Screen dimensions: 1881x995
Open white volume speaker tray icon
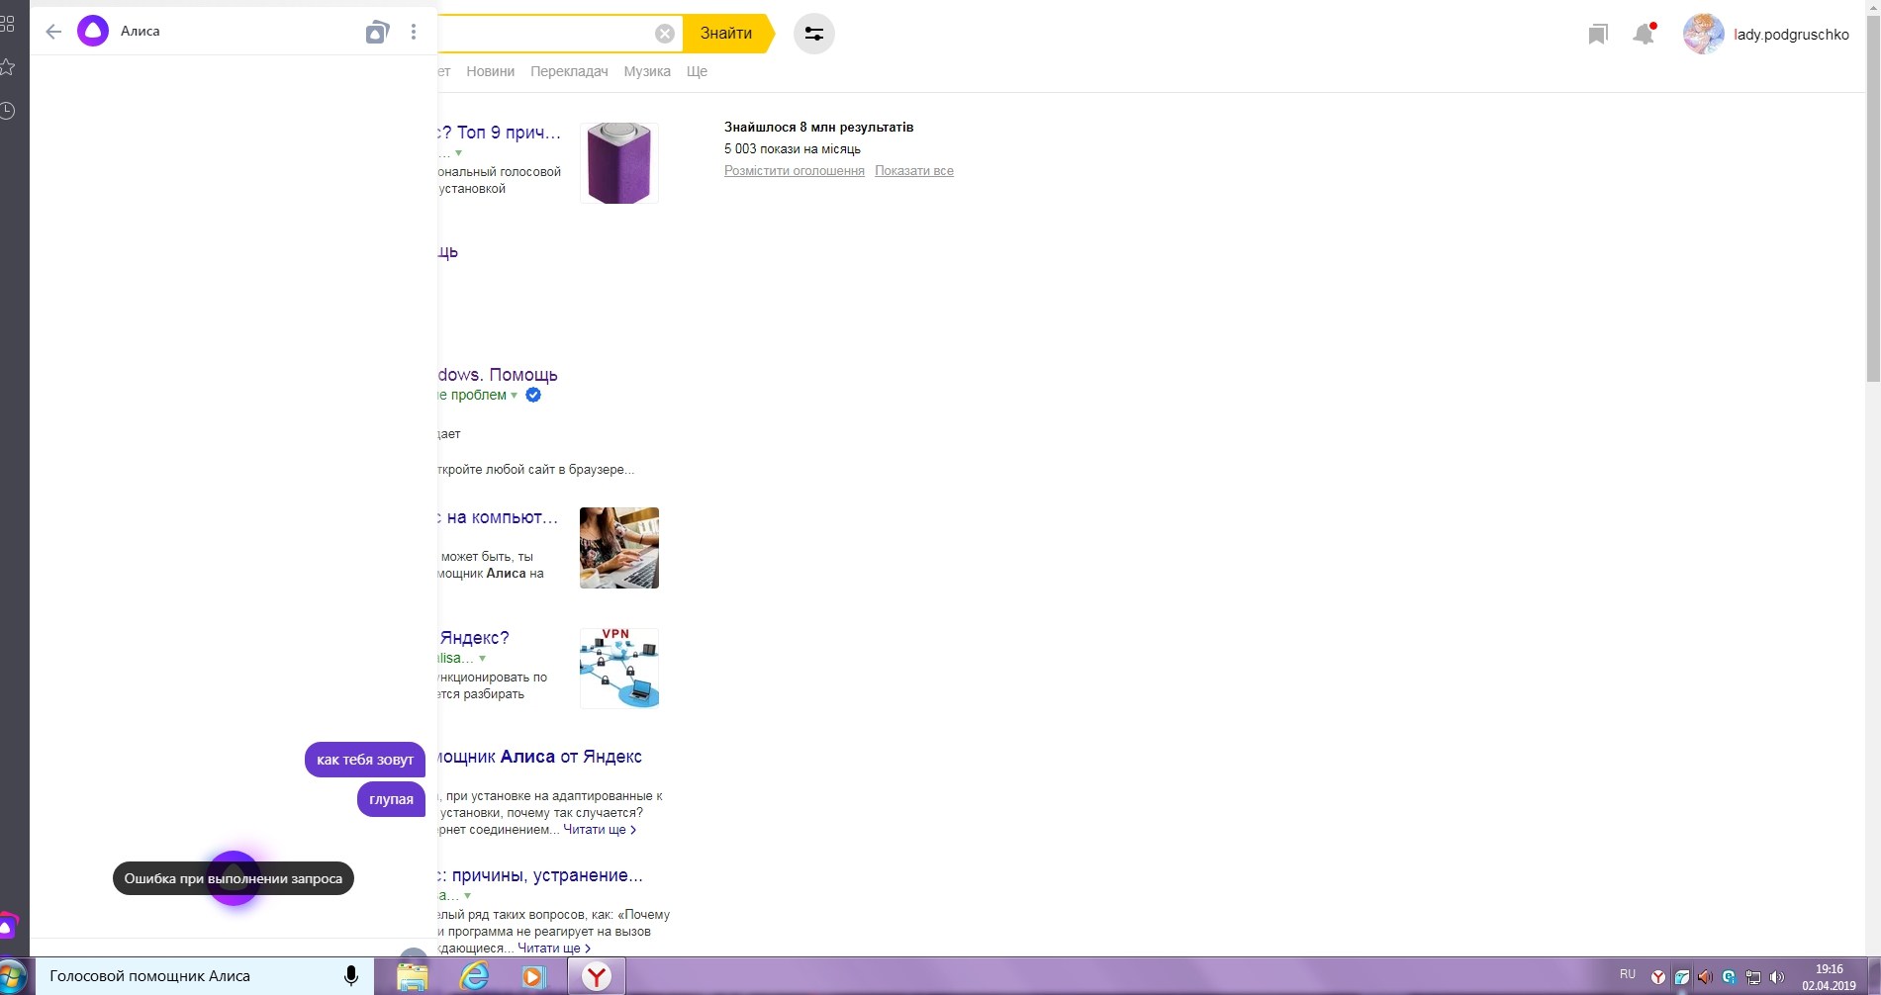coord(1776,977)
